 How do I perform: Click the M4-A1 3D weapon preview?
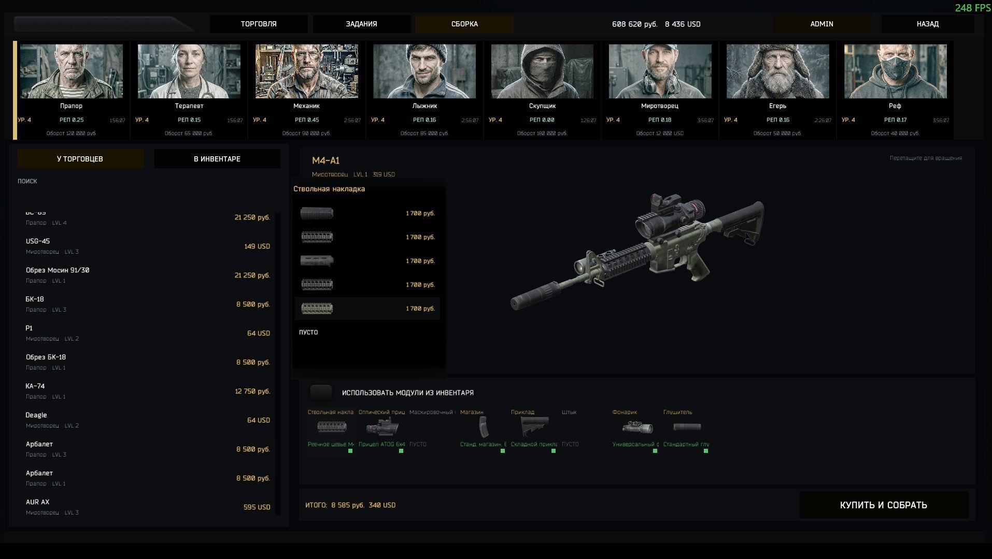click(x=637, y=252)
